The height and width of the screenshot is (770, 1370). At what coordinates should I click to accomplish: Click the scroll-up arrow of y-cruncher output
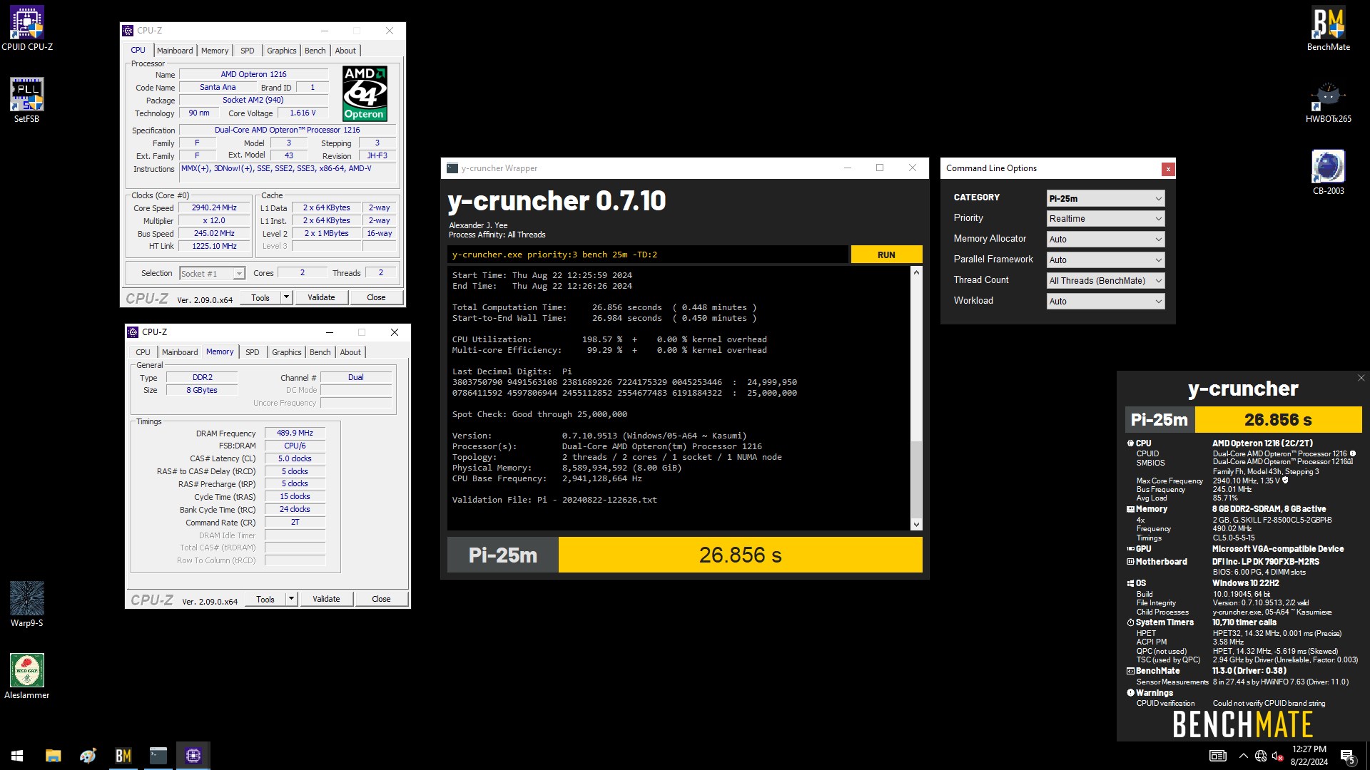point(916,272)
